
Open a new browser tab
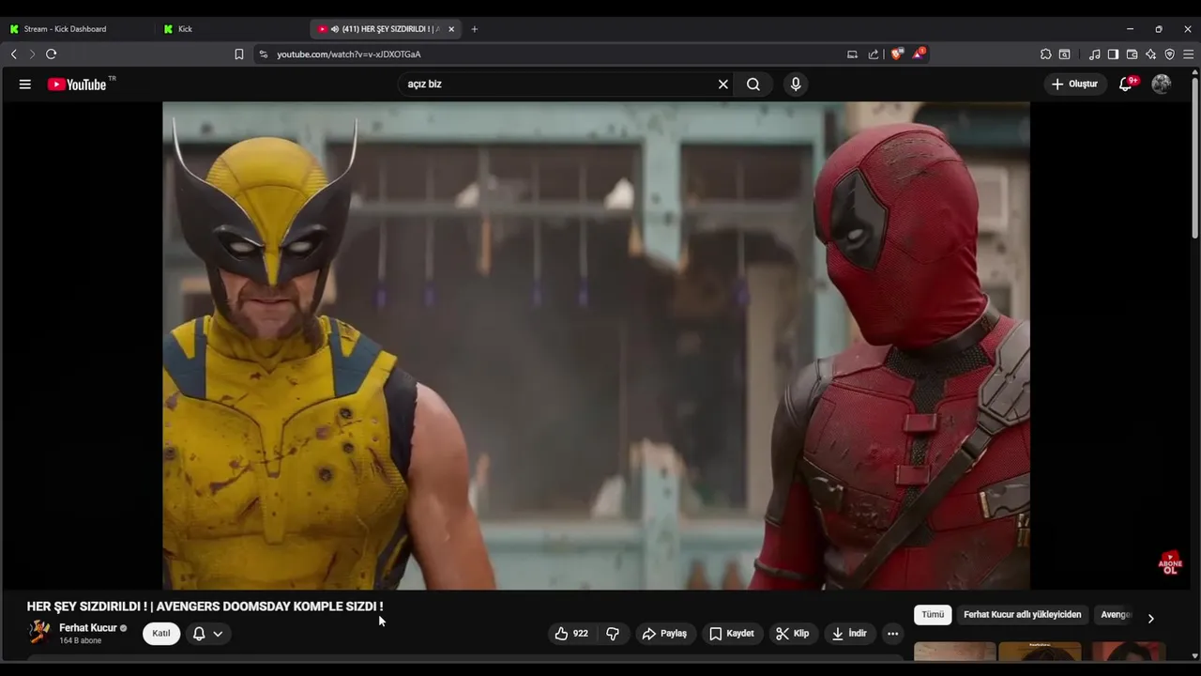coord(474,29)
